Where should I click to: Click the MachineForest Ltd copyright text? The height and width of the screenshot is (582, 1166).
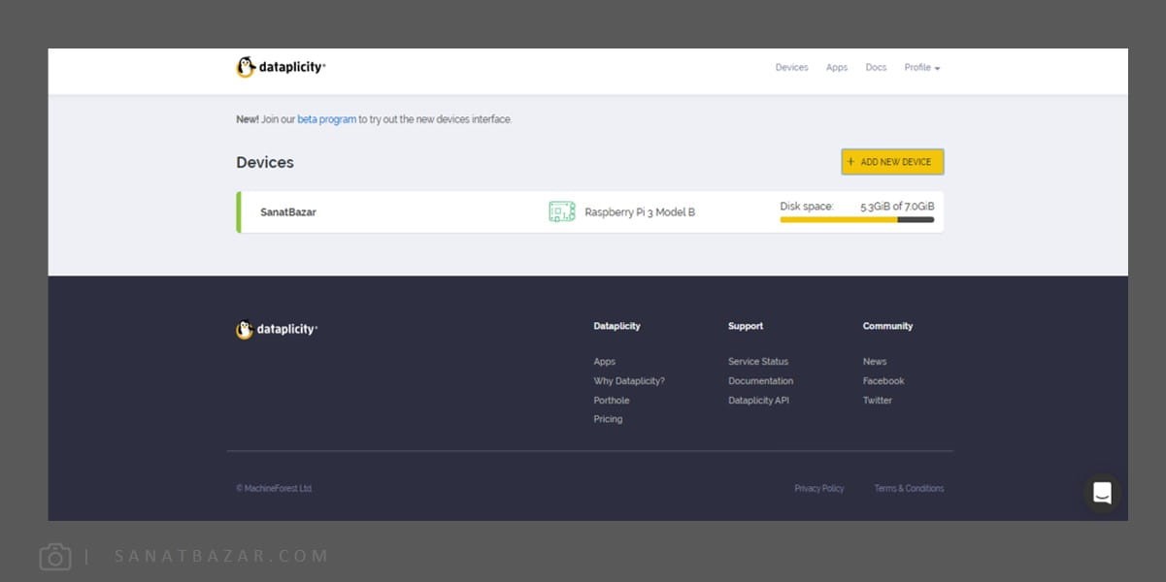(x=274, y=489)
